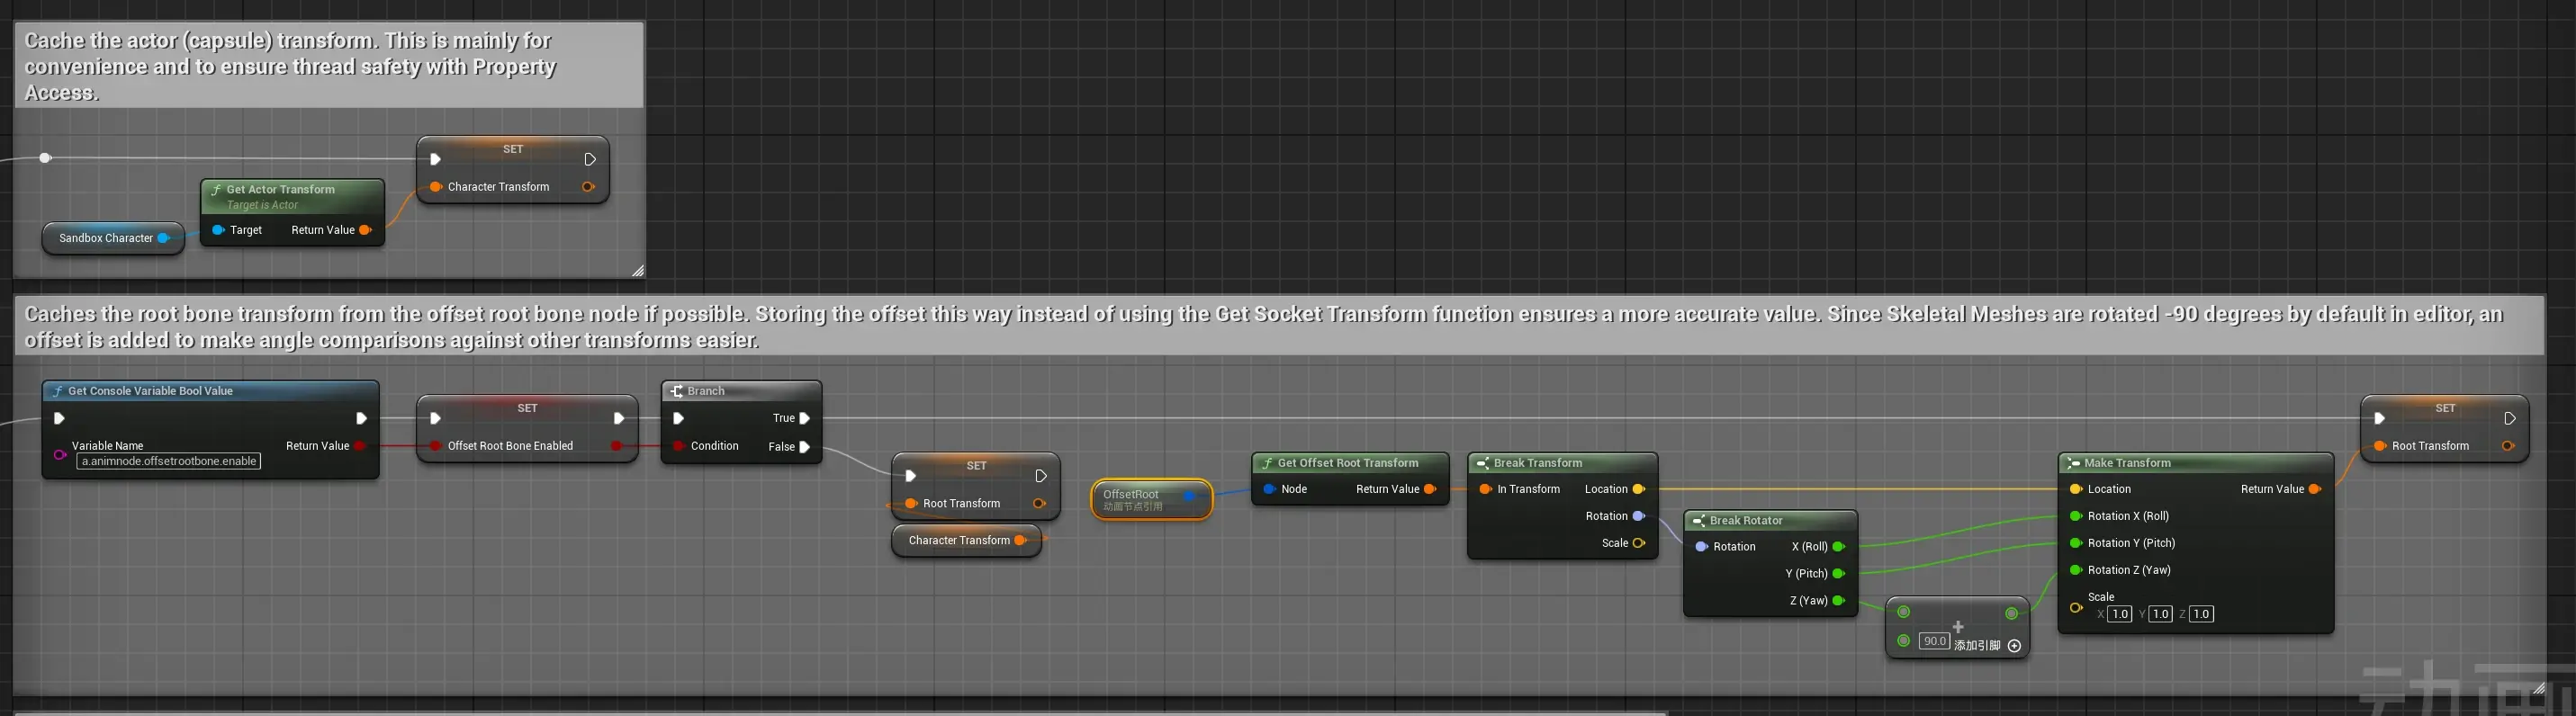Viewport: 2576px width, 716px height.
Task: Click the Character Transform variable node pin
Action: pyautogui.click(x=1020, y=540)
